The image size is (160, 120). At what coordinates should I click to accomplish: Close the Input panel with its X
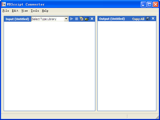[x=92, y=19]
